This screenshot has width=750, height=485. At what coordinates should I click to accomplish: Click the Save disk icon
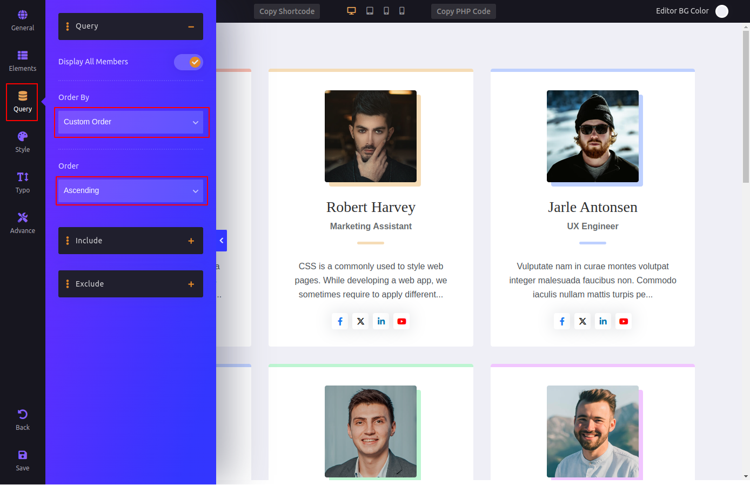click(23, 461)
